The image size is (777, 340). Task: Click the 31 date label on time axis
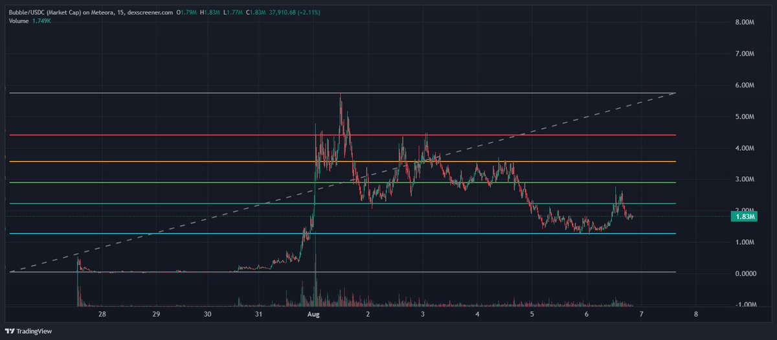coord(258,314)
